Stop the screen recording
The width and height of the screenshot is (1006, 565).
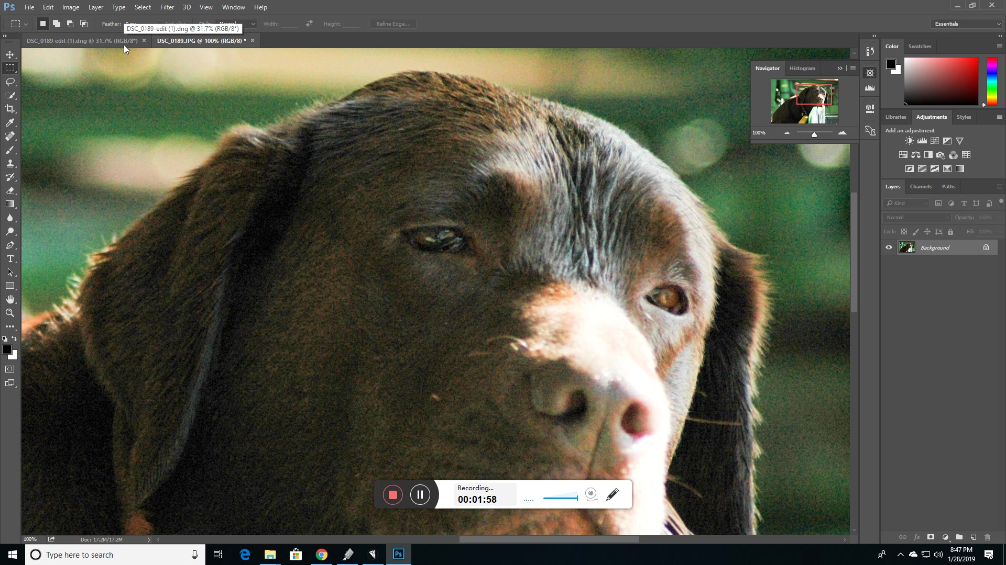[392, 494]
